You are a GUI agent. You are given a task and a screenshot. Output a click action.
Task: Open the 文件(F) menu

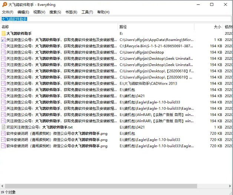pos(7,12)
